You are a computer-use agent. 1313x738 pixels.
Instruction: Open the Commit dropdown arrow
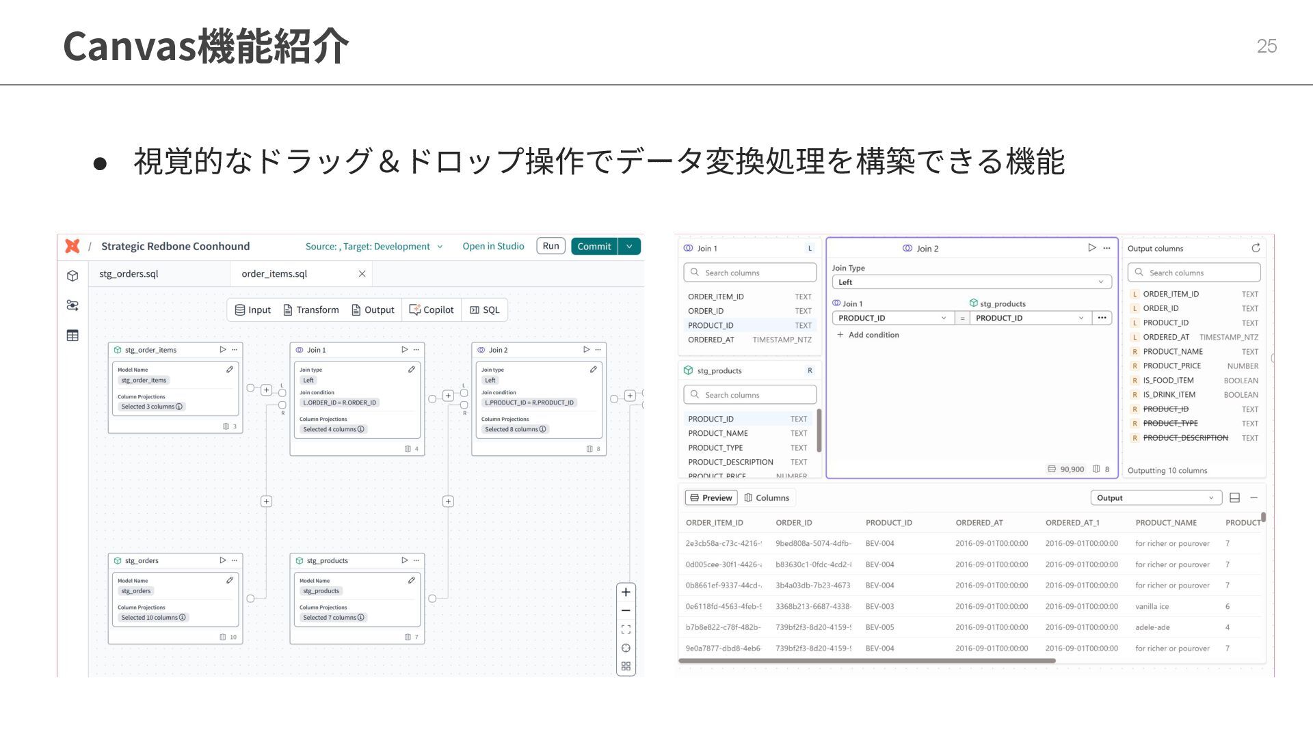629,246
